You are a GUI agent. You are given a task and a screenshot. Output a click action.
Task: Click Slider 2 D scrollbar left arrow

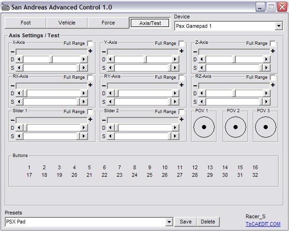[111, 128]
